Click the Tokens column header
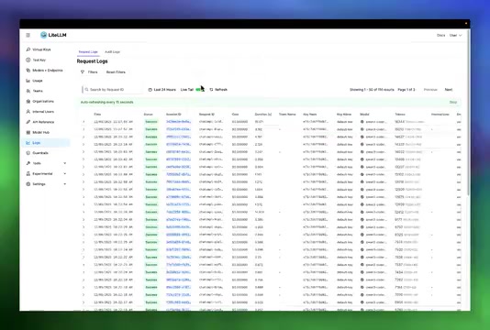 400,115
